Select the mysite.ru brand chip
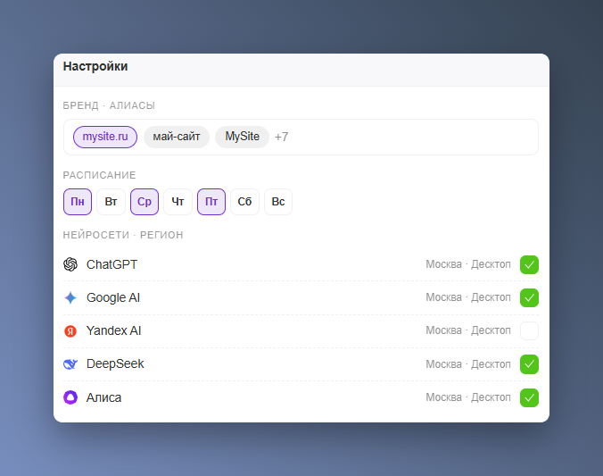The width and height of the screenshot is (603, 476). 105,137
